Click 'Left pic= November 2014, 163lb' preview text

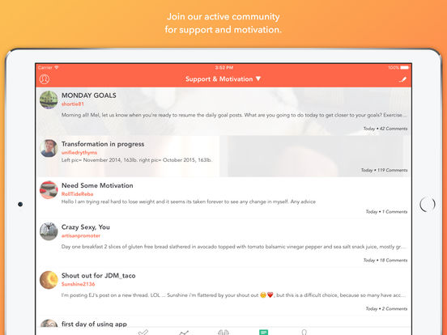137,160
